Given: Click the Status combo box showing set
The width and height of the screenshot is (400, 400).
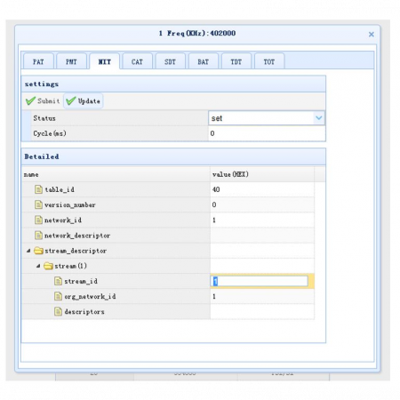Looking at the screenshot, I should (x=267, y=118).
